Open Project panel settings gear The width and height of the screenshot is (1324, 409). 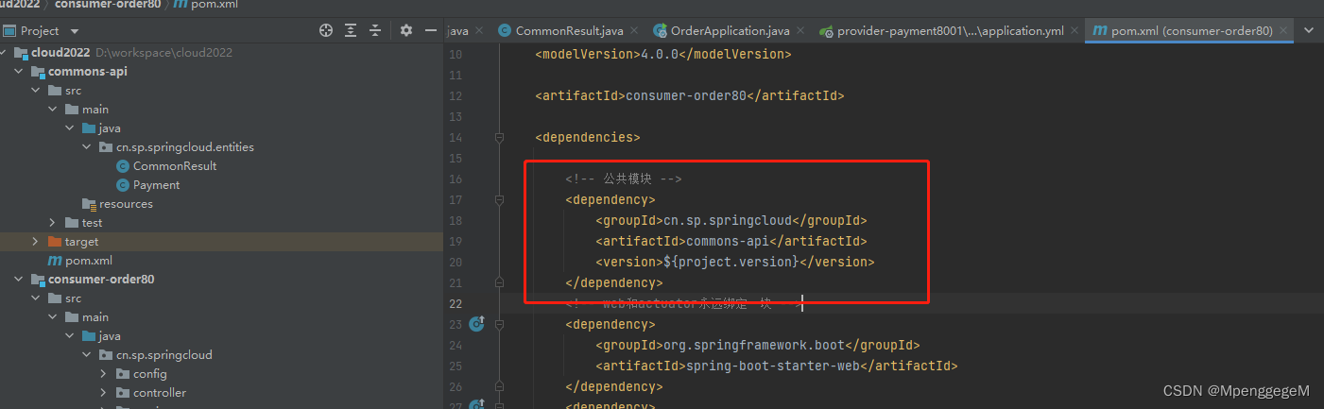click(x=406, y=30)
